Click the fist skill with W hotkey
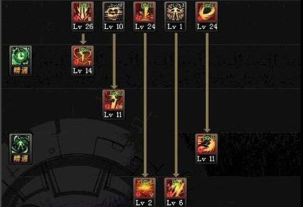The image size is (303, 207). [x=113, y=100]
